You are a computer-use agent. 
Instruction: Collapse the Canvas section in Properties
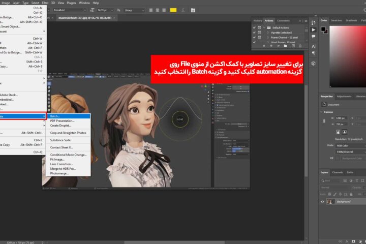point(321,112)
